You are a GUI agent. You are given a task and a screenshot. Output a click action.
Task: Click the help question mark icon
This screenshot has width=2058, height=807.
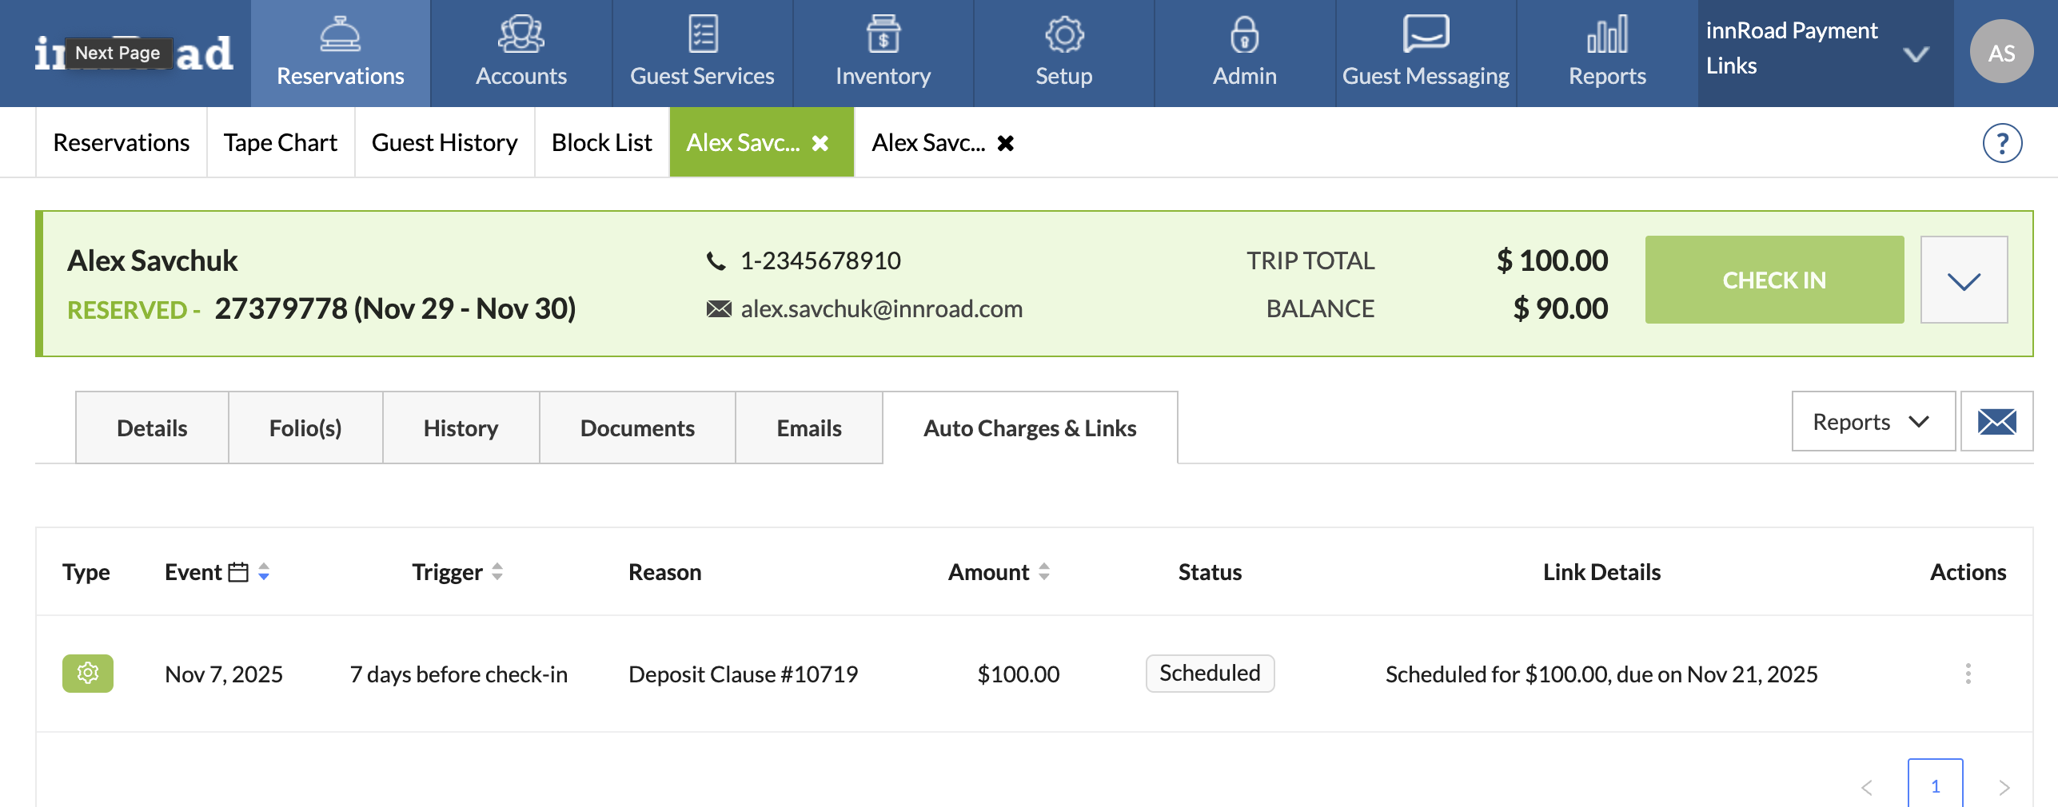(2002, 143)
